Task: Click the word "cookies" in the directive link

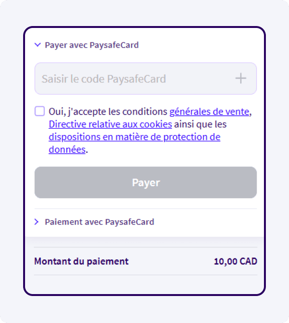Action: (x=156, y=124)
